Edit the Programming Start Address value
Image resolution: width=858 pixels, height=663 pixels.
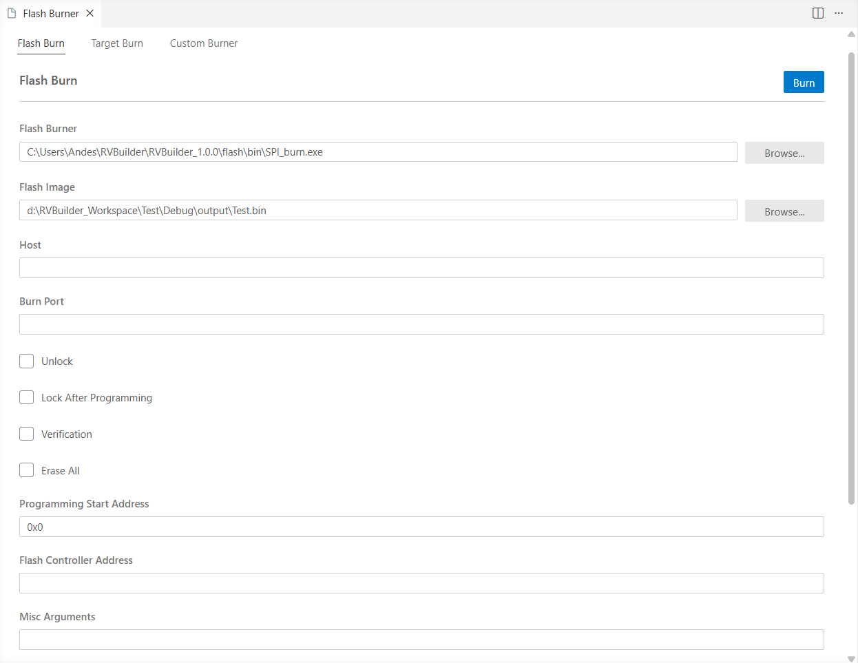421,526
